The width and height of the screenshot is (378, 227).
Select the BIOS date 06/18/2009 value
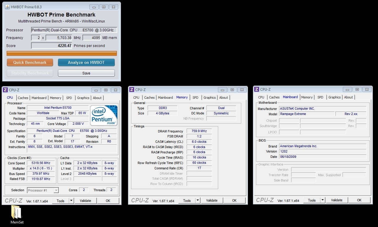click(x=323, y=157)
